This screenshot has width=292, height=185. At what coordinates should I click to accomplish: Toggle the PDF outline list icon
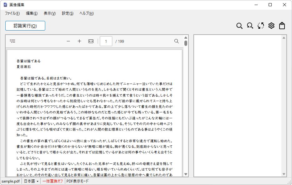pyautogui.click(x=12, y=41)
